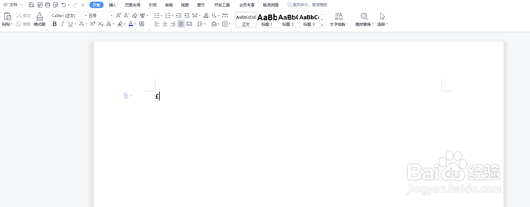The image size is (530, 207).
Task: Apply the text highlight color
Action: [x=120, y=24]
